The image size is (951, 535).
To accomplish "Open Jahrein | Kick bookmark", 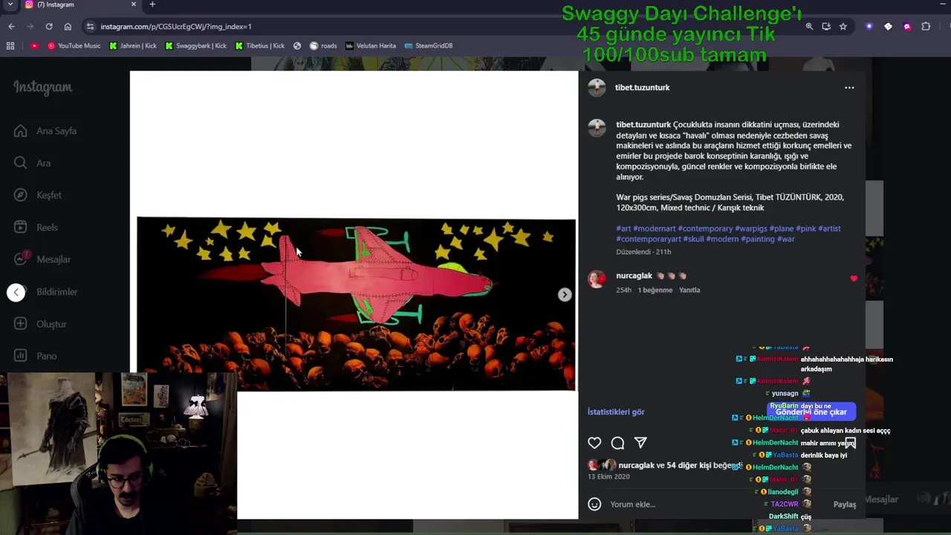I will coord(133,45).
